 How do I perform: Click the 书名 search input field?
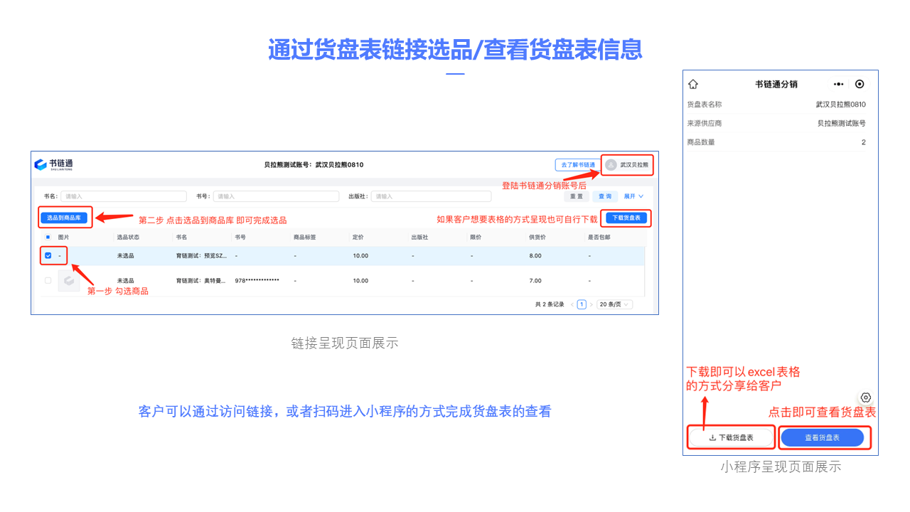point(123,196)
